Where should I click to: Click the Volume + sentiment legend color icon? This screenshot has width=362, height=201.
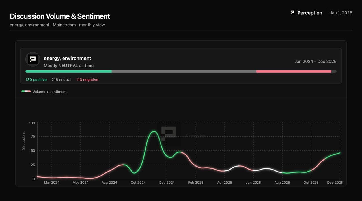point(26,92)
